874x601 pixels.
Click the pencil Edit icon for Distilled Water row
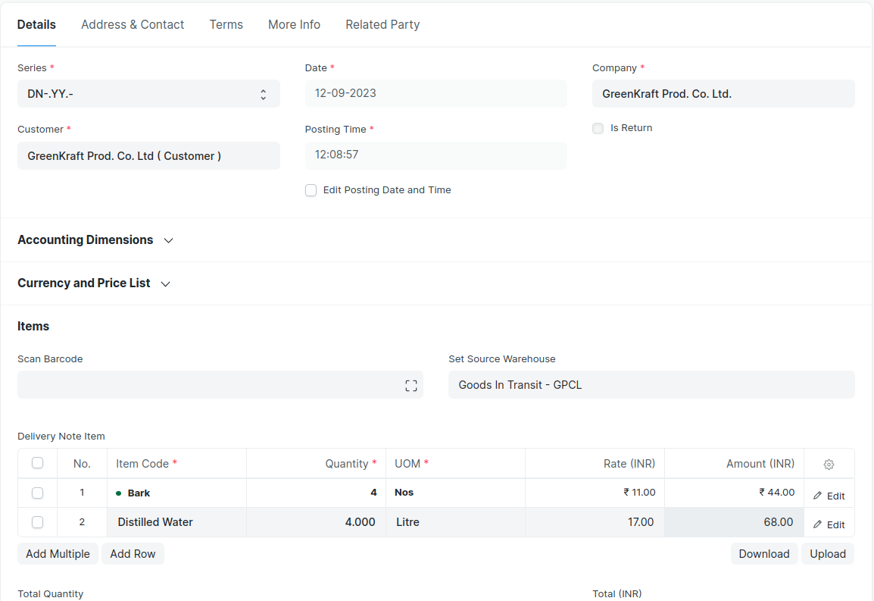click(818, 524)
